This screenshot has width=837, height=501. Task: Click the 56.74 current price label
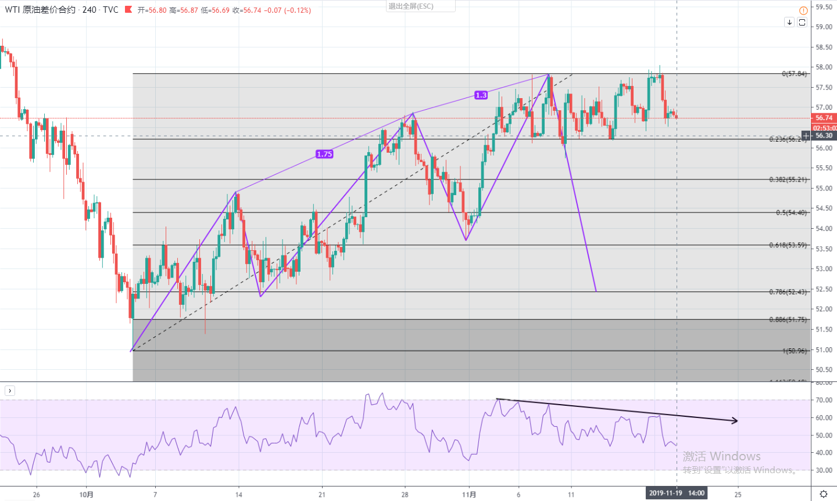point(824,118)
